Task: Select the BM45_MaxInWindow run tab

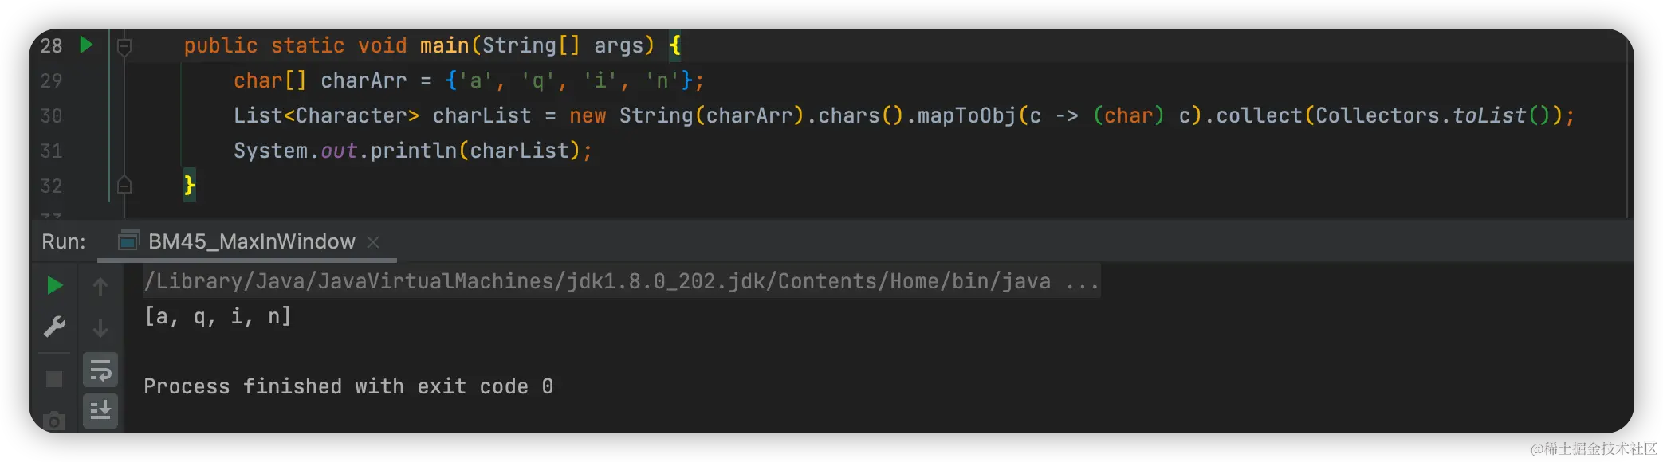Action: click(x=251, y=241)
